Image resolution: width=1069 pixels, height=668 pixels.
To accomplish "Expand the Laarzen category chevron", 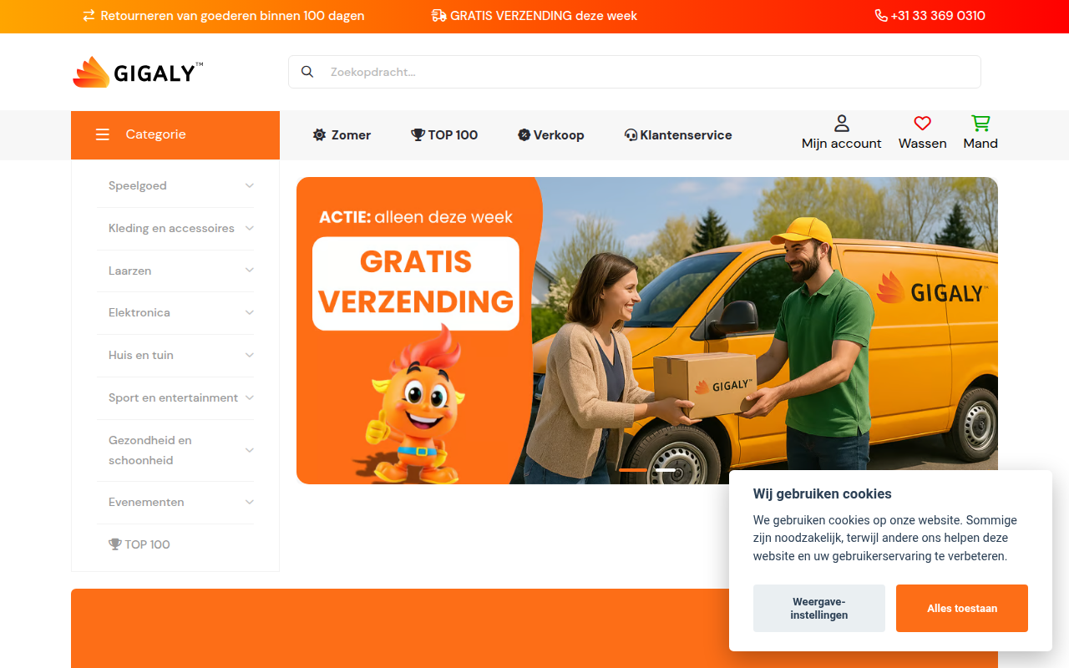I will 249,271.
